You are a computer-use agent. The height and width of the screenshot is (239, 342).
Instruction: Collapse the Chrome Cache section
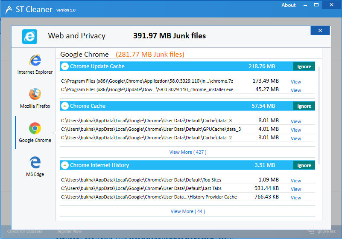65,106
